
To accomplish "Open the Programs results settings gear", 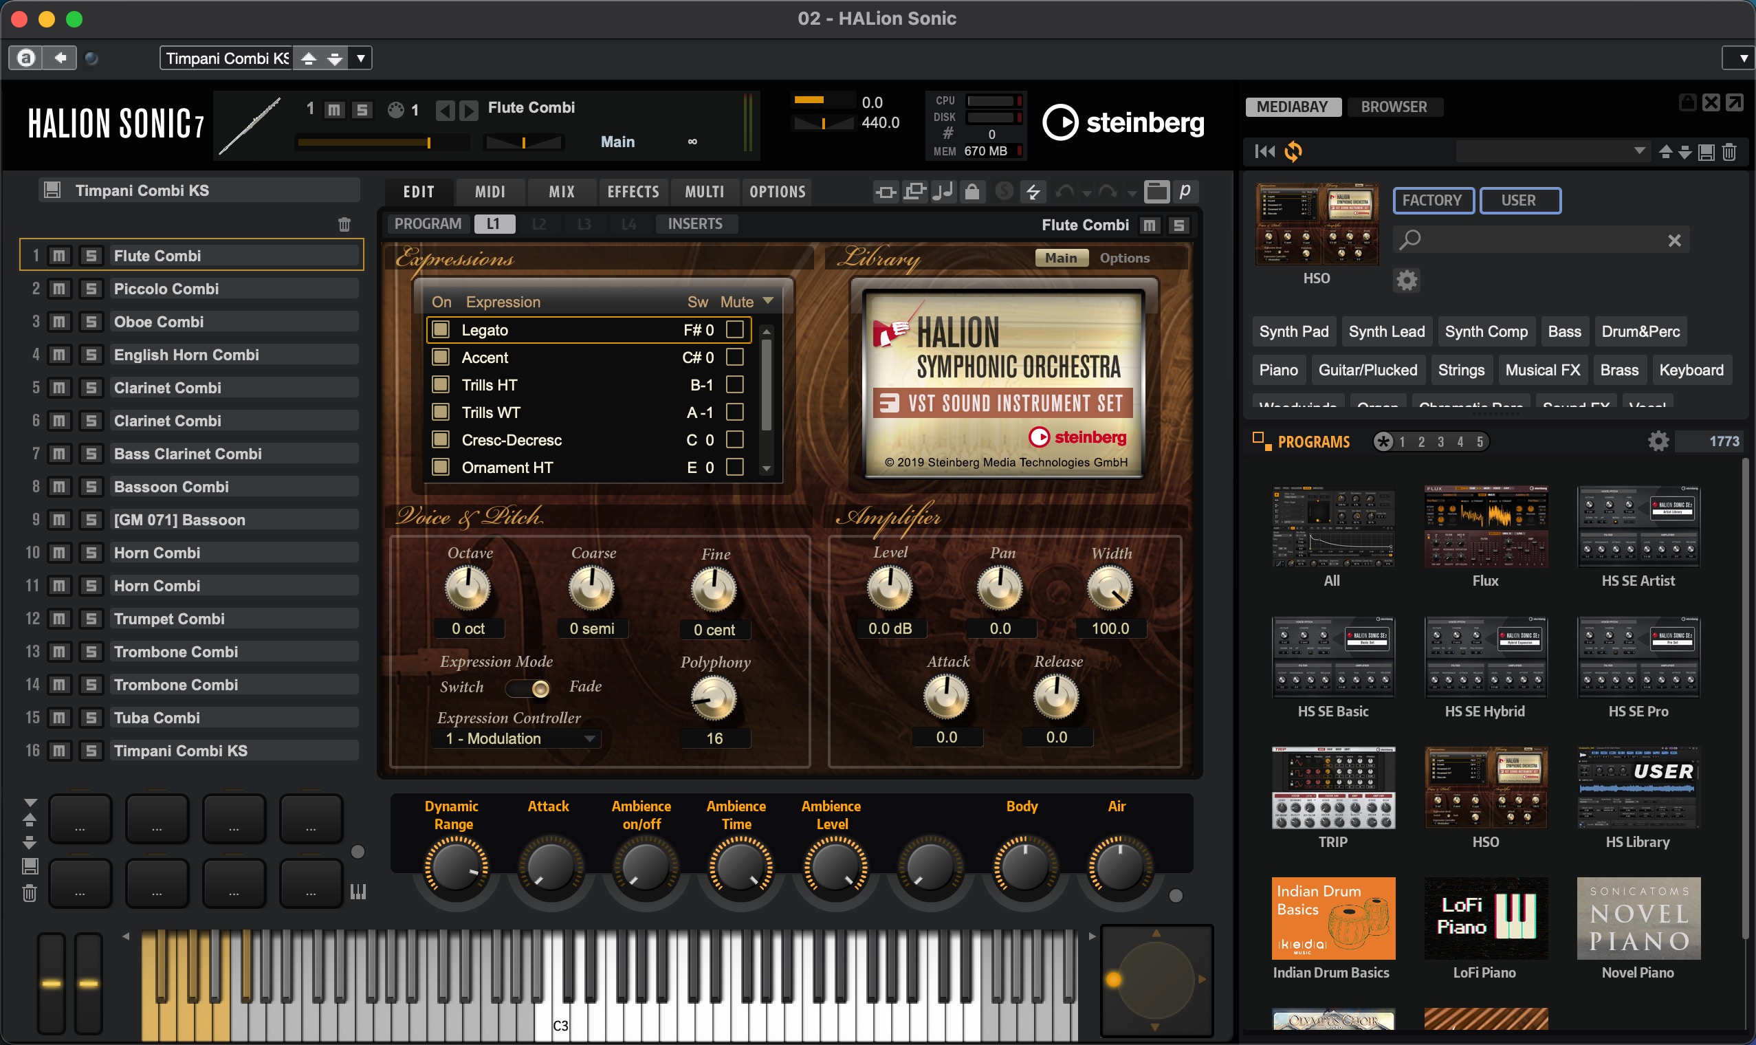I will (1658, 441).
